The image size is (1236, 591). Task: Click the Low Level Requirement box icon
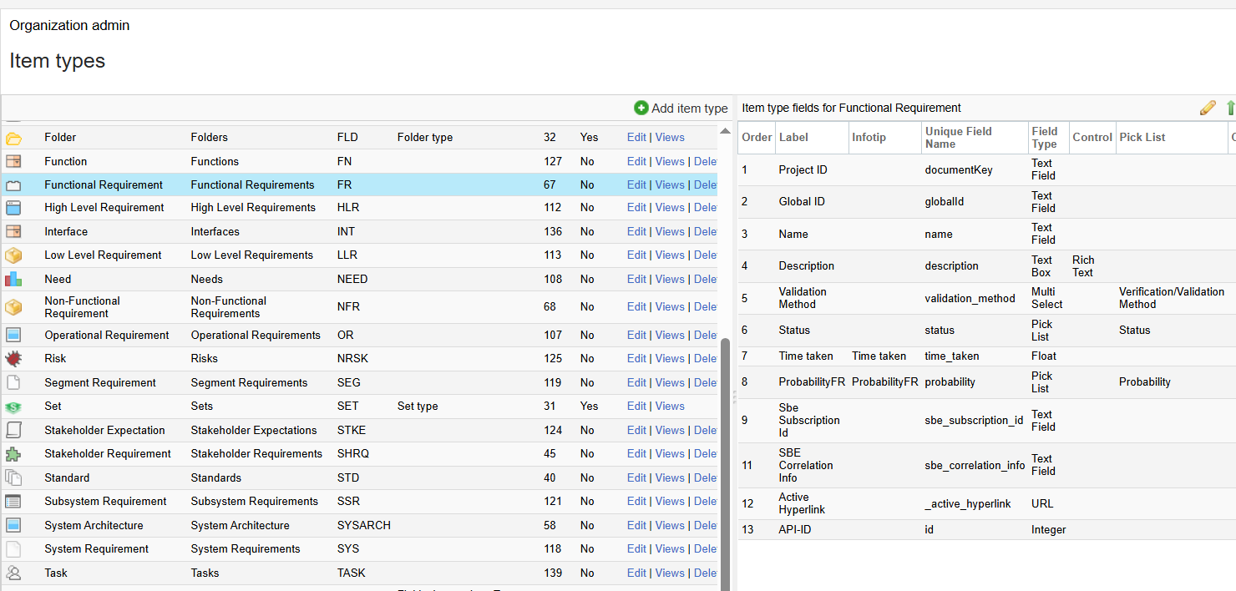point(13,255)
